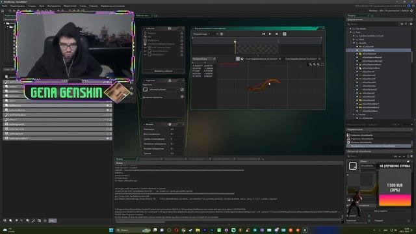Click the flag icon in the События header
This screenshot has width=416, height=234.
point(170,29)
